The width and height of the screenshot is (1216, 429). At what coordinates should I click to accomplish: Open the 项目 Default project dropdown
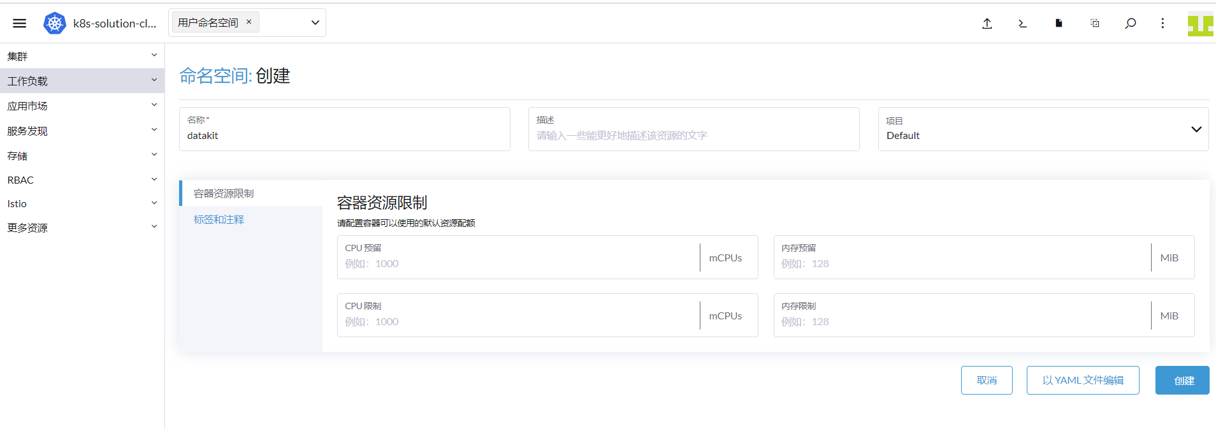tap(1043, 129)
